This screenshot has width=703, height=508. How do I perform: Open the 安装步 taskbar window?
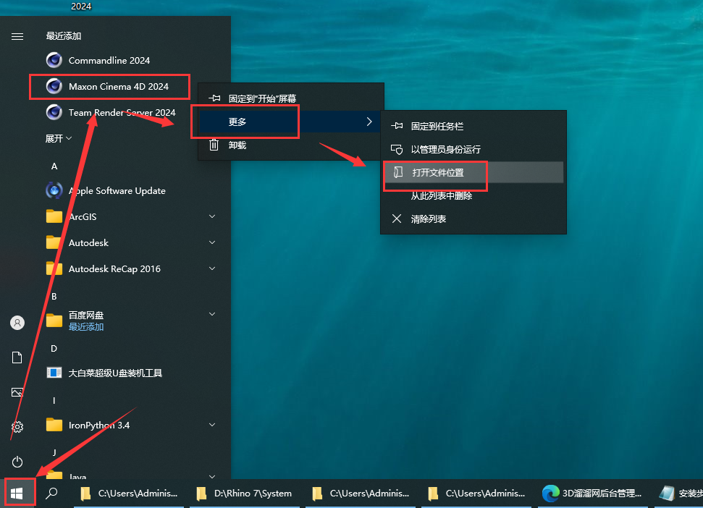(679, 494)
